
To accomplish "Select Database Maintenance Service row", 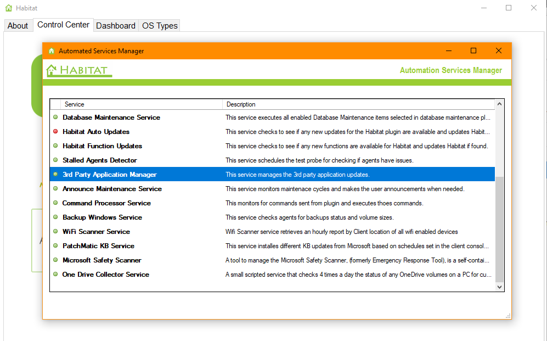I will [x=272, y=118].
